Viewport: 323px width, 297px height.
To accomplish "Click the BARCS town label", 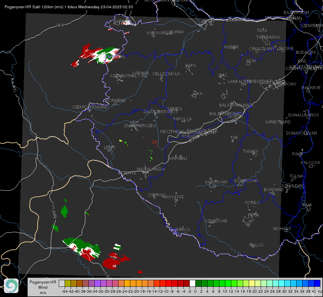I will (x=183, y=230).
